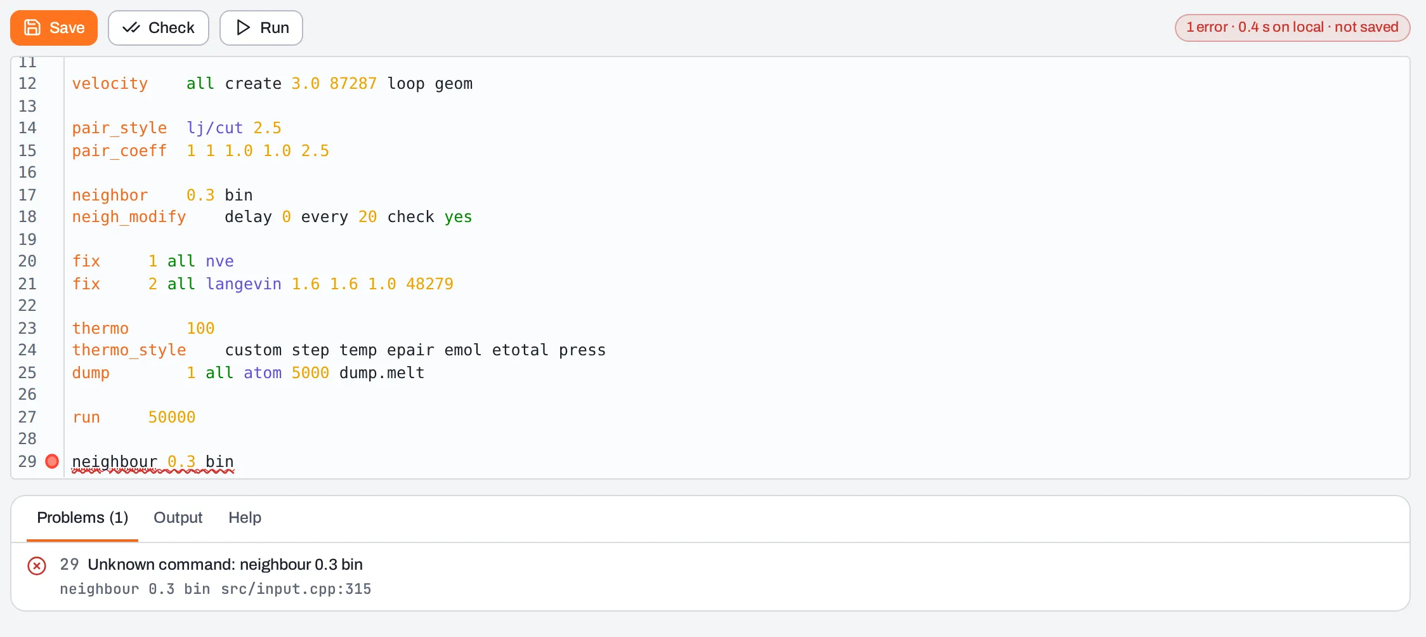The image size is (1426, 637).
Task: Click line number 29 in the gutter
Action: coord(27,461)
